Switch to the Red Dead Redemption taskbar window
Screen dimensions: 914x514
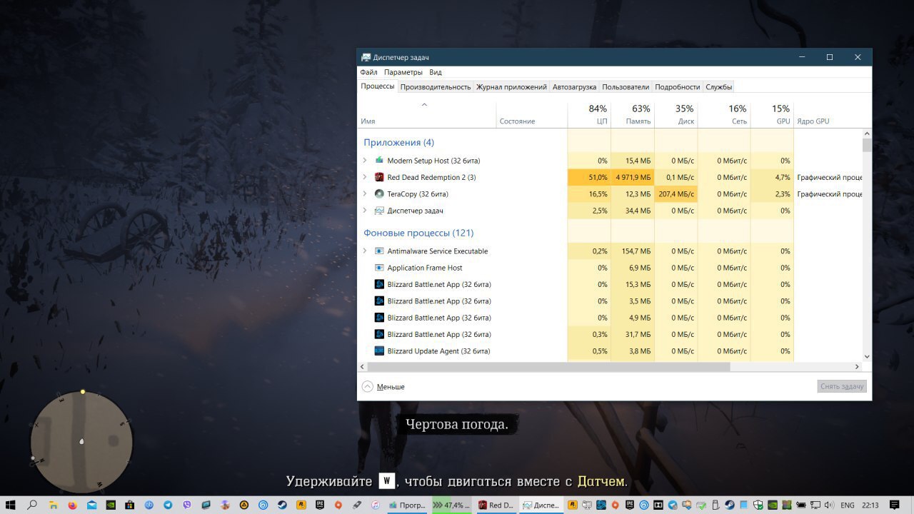(496, 505)
